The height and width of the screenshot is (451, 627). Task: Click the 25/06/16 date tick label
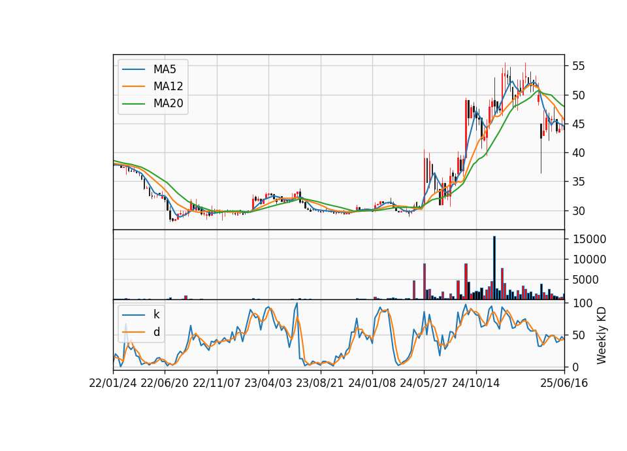tap(564, 383)
